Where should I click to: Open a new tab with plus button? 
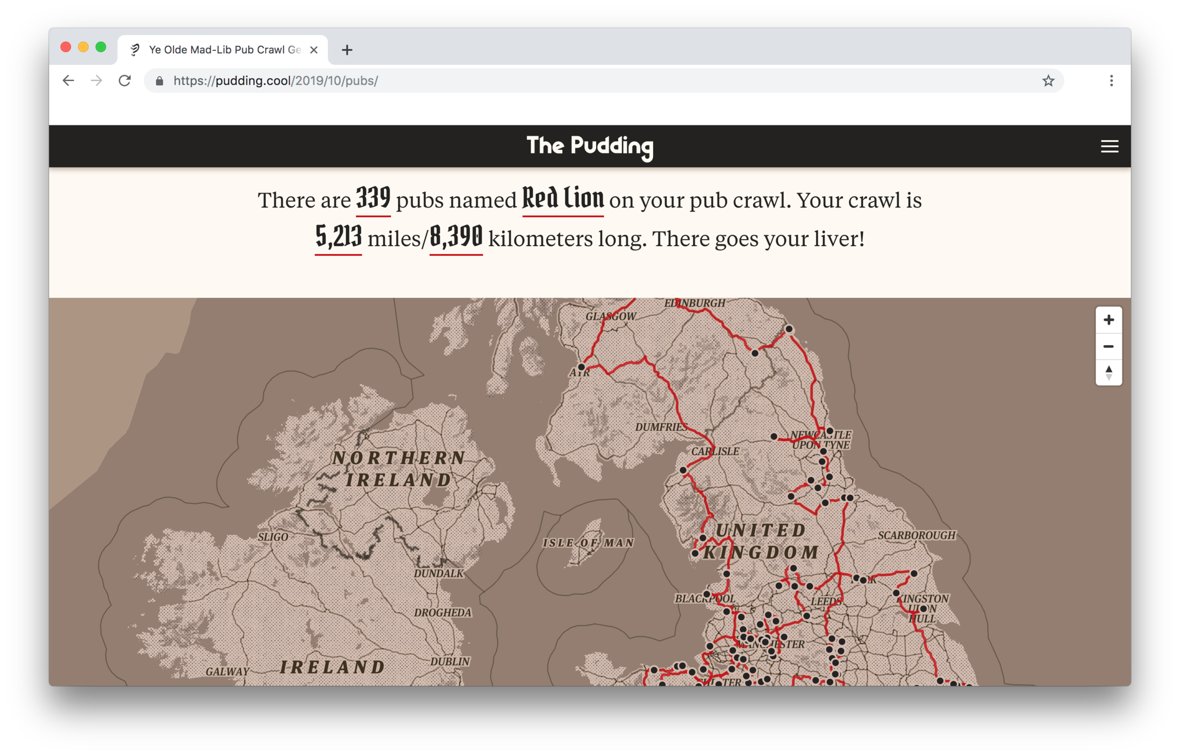tap(347, 50)
